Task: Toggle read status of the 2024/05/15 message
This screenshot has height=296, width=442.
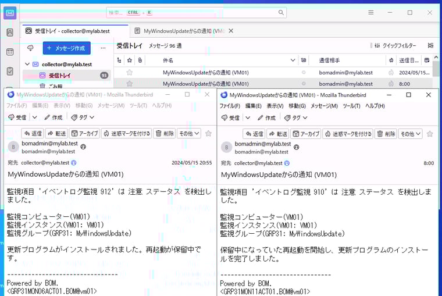Action: (304, 73)
